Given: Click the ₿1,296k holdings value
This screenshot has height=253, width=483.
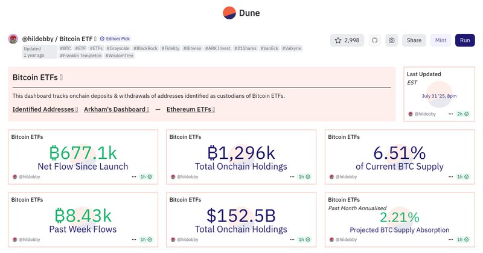Looking at the screenshot, I should [x=241, y=153].
